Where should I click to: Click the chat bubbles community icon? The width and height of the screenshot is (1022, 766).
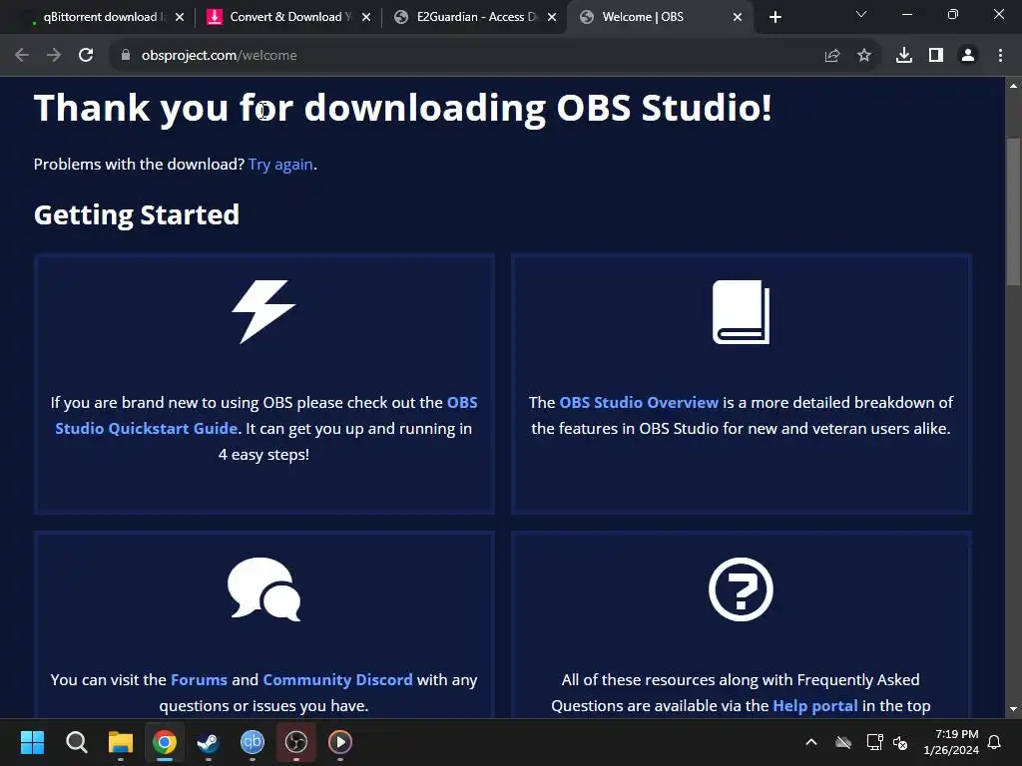(263, 589)
